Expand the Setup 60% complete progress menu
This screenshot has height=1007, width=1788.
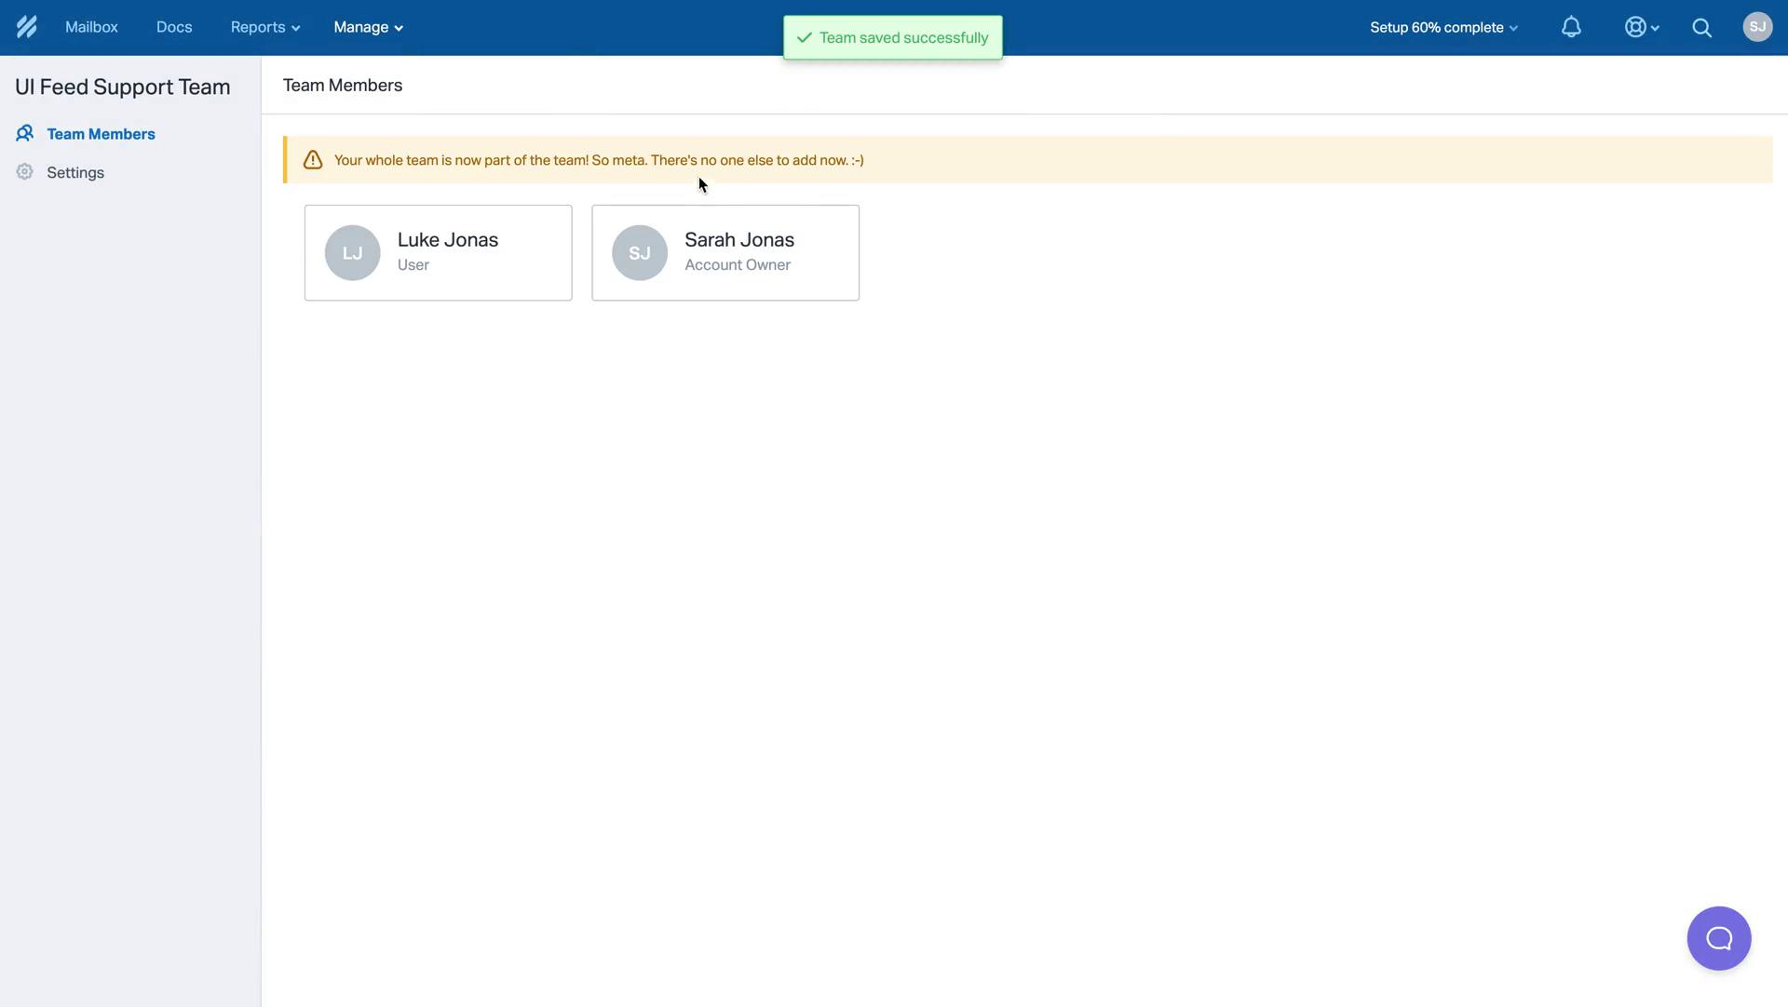tap(1443, 27)
